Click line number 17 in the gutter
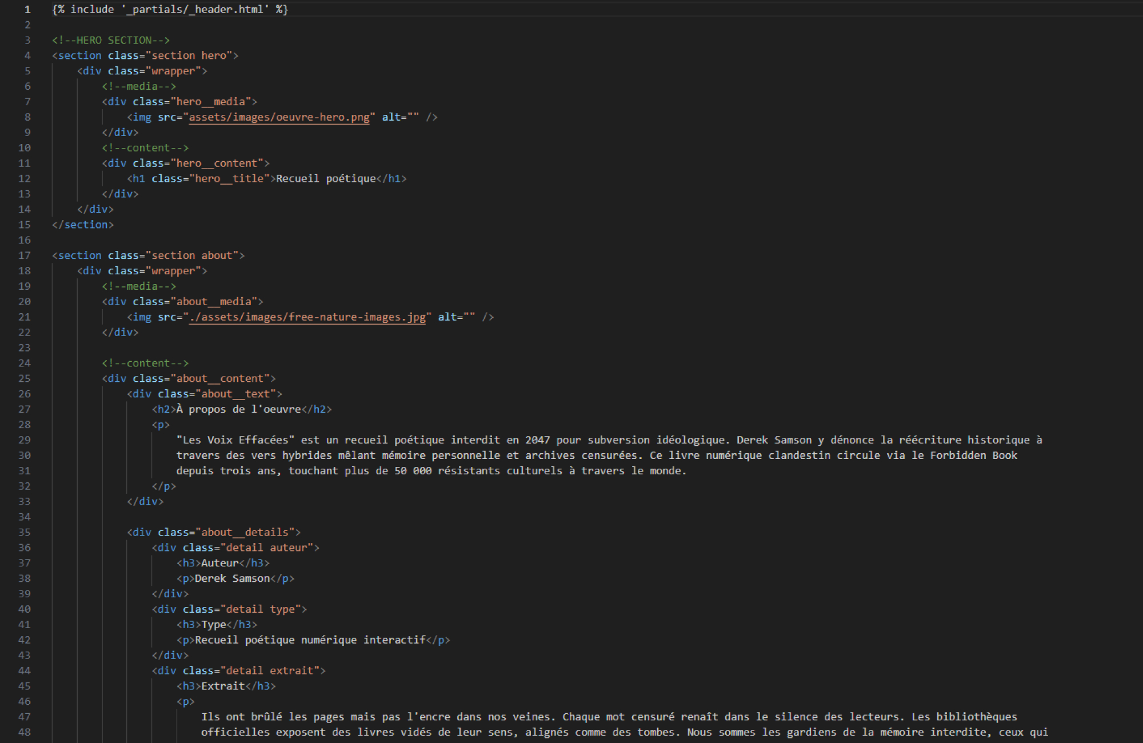1143x743 pixels. [x=24, y=255]
